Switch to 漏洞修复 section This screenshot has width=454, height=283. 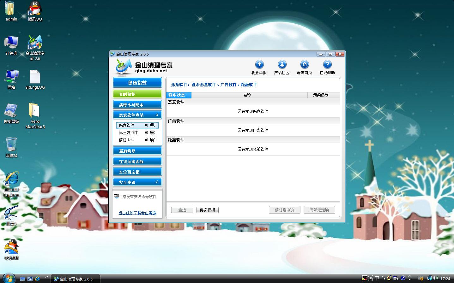[x=137, y=151]
